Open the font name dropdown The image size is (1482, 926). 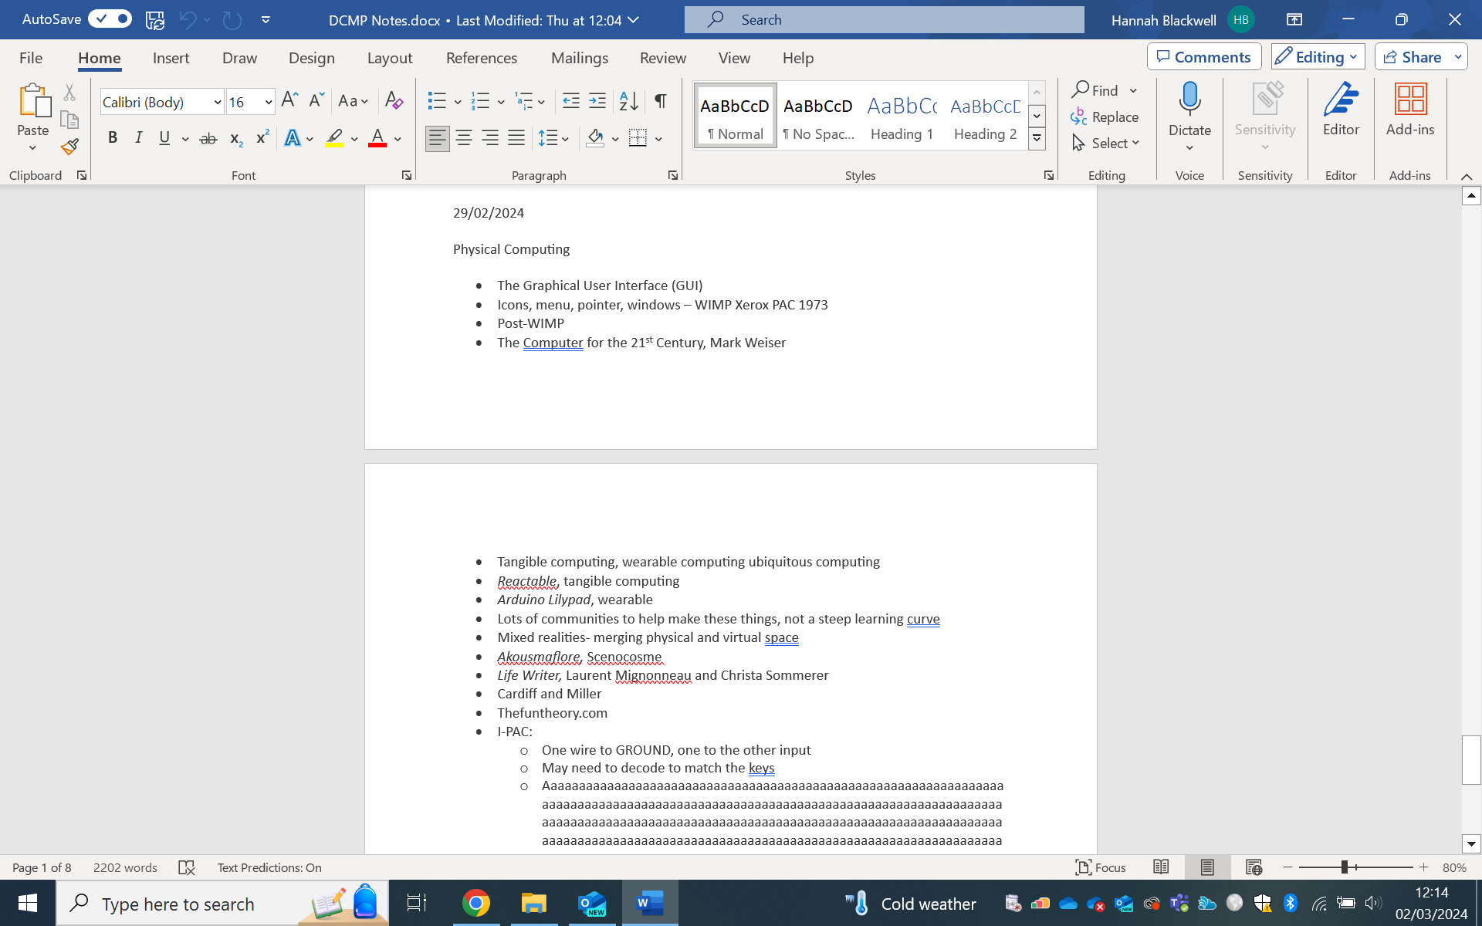pos(218,102)
